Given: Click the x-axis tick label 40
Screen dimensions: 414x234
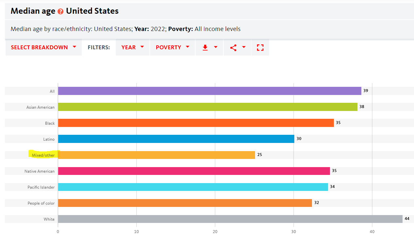Looking at the screenshot, I should (x=372, y=231).
